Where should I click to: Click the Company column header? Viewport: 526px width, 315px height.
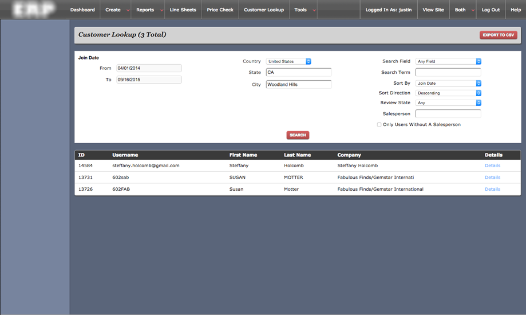coord(349,155)
